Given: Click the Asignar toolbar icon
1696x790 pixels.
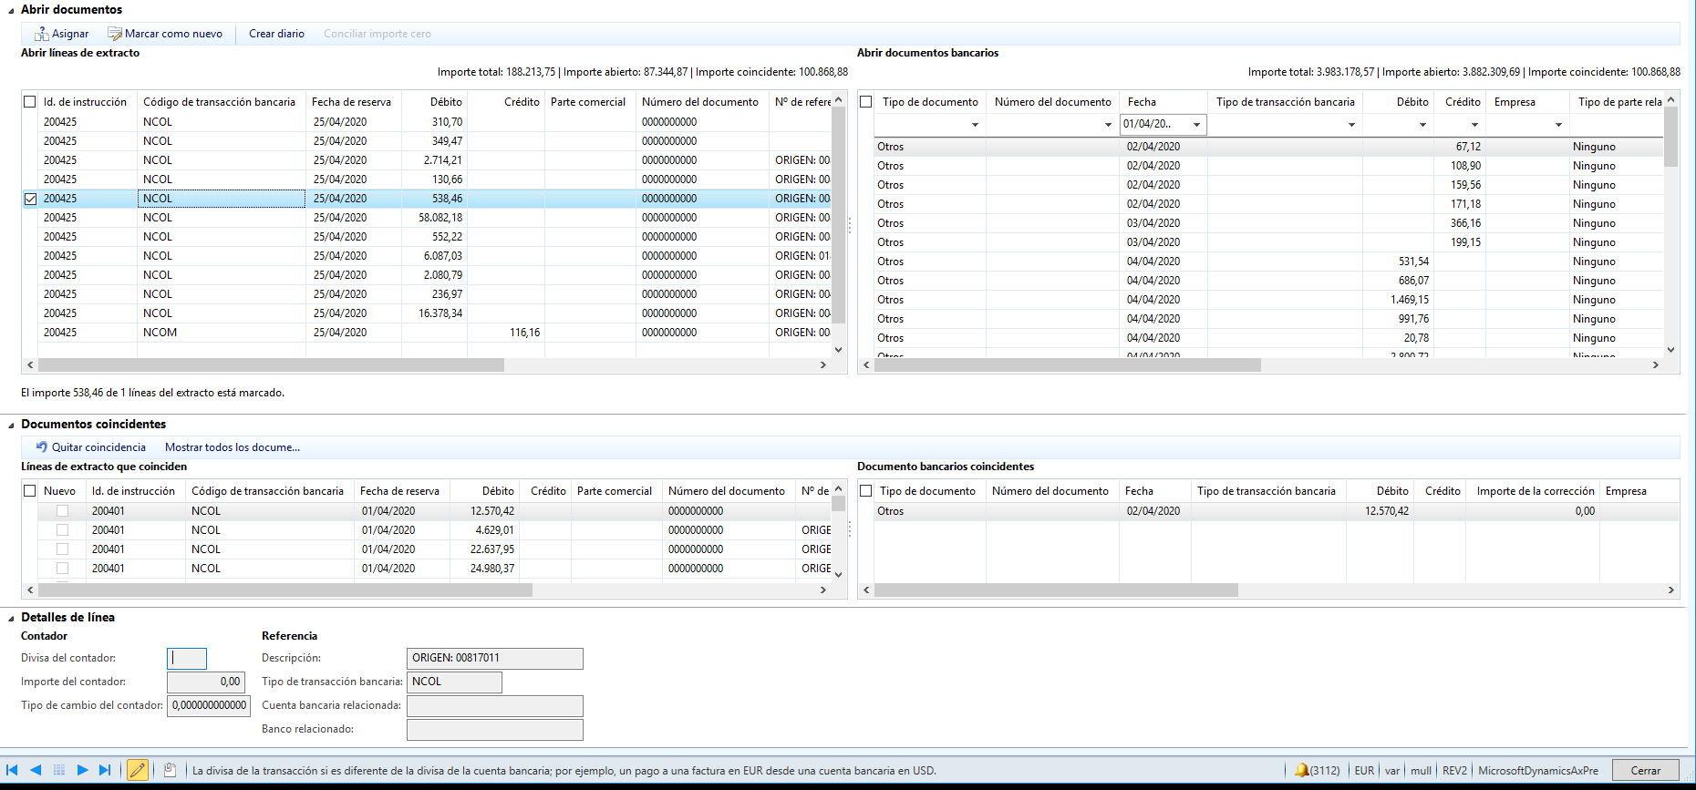Looking at the screenshot, I should pyautogui.click(x=42, y=34).
